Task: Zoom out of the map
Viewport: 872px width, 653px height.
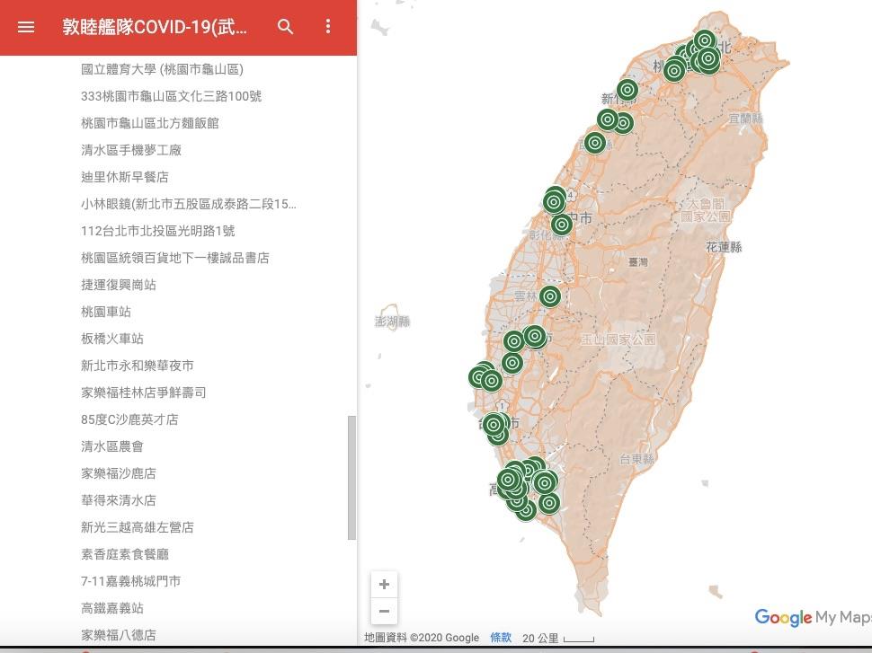Action: pos(384,612)
